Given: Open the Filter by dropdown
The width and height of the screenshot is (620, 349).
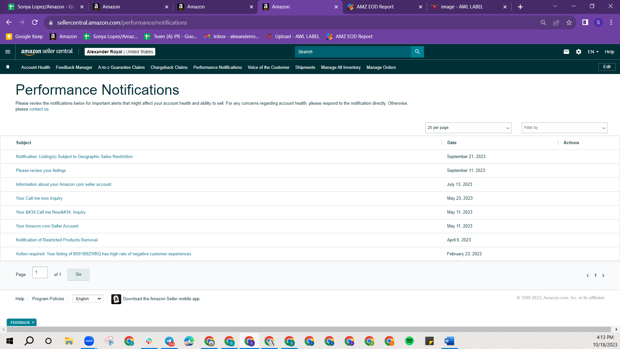Looking at the screenshot, I should pos(564,128).
